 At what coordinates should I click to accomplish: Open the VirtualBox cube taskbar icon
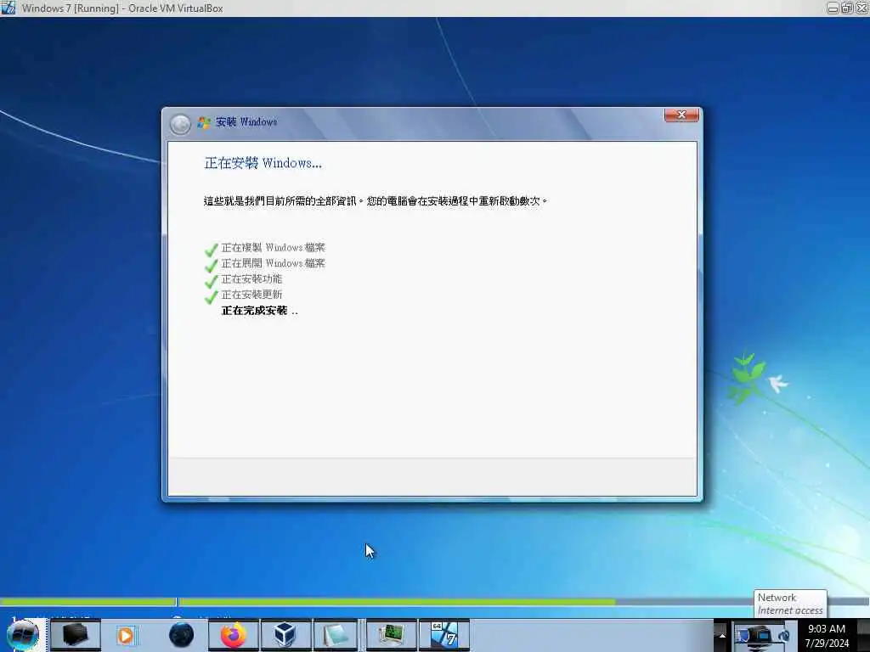click(x=285, y=635)
